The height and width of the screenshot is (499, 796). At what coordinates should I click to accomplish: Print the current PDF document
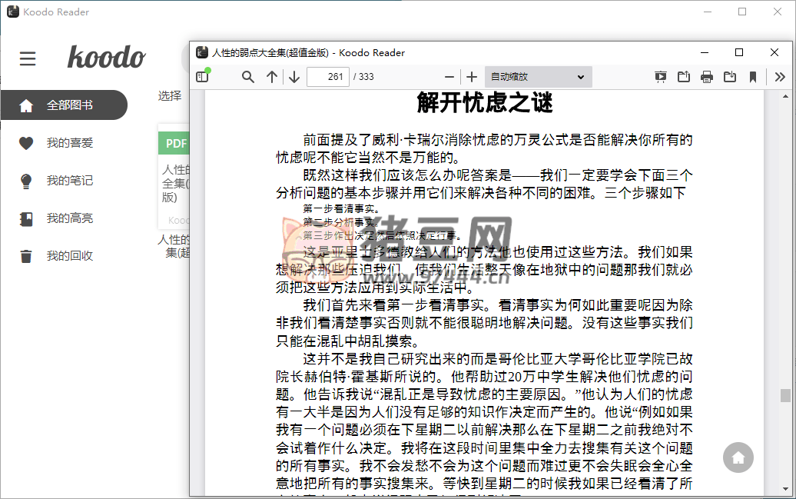pos(707,77)
